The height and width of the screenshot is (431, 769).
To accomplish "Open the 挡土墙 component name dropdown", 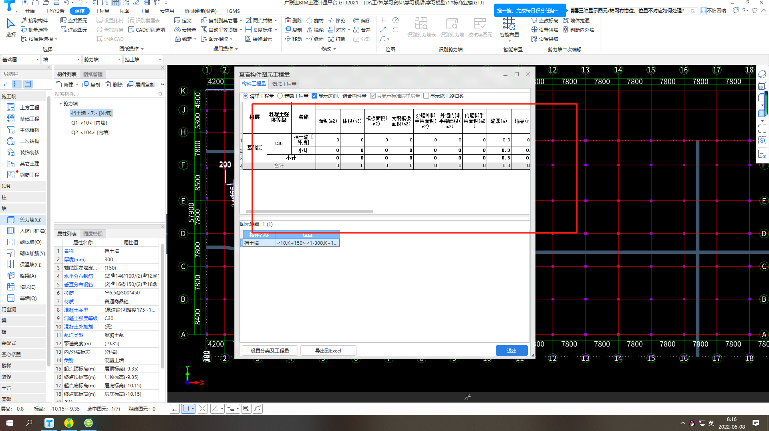I will tap(143, 59).
